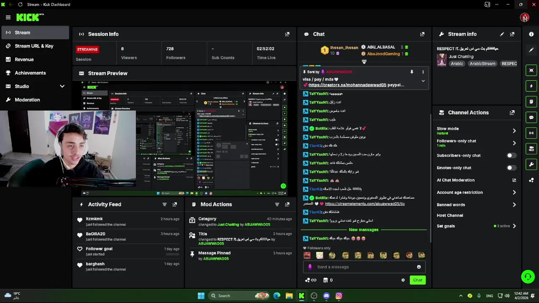Click the Windows Start button
Screen dimensions: 539x303
tap(201, 296)
